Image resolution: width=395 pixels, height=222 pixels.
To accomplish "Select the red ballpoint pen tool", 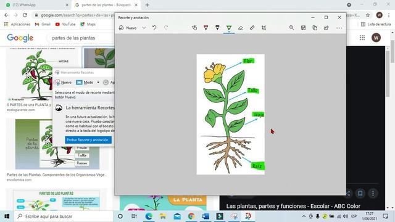I will 206,28.
